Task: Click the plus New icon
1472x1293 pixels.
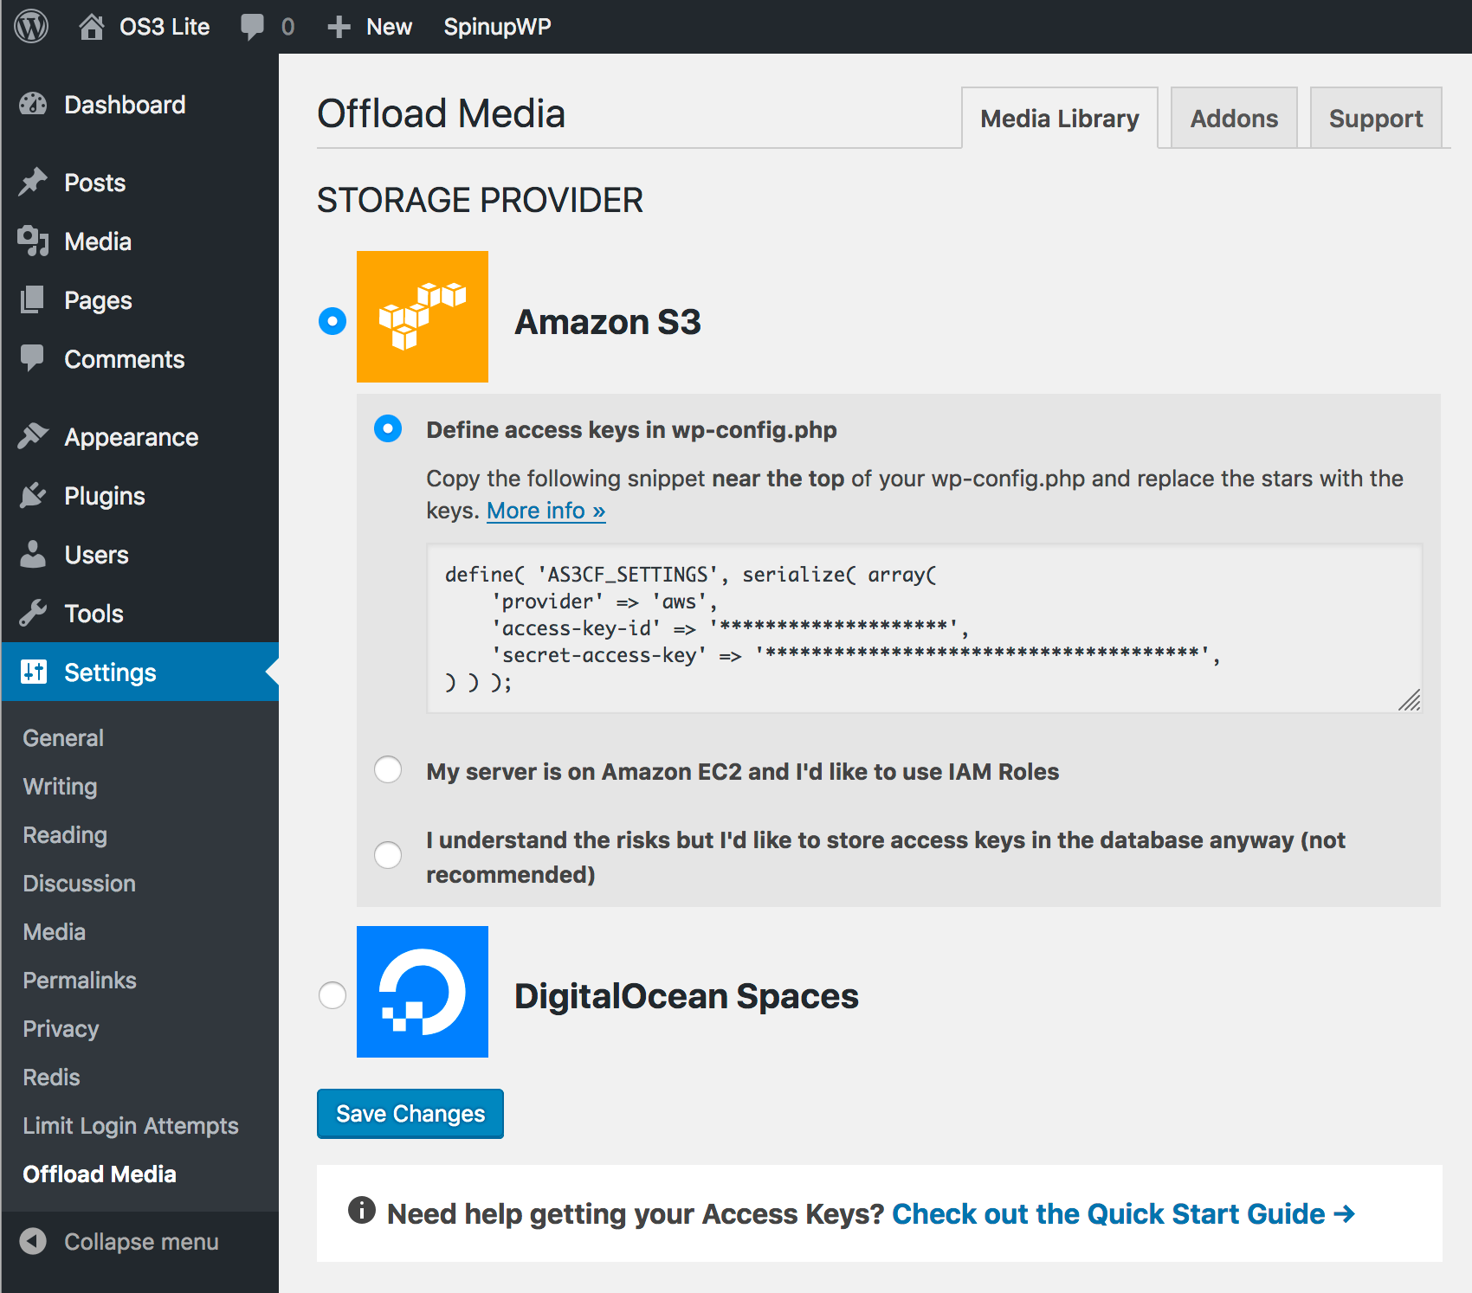Action: 339,27
